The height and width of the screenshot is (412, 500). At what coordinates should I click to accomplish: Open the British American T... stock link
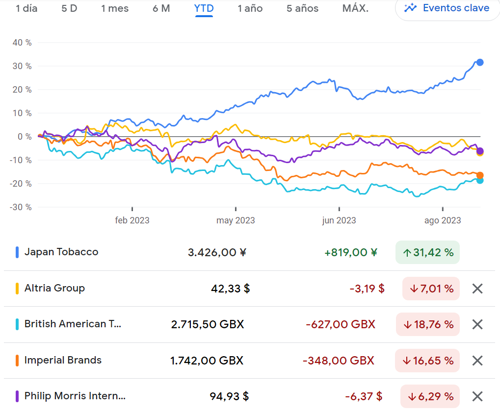pos(73,324)
